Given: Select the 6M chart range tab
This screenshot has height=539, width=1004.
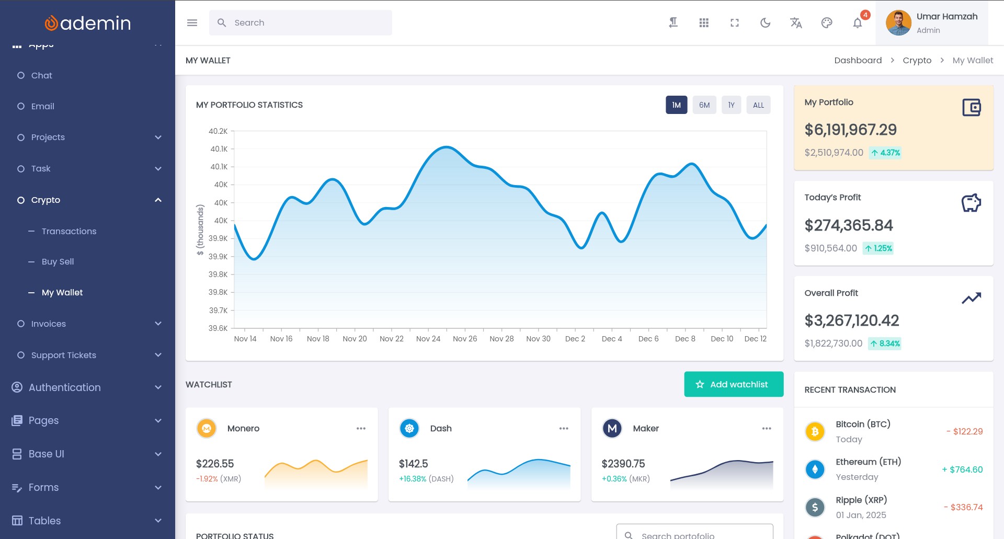Looking at the screenshot, I should tap(704, 105).
